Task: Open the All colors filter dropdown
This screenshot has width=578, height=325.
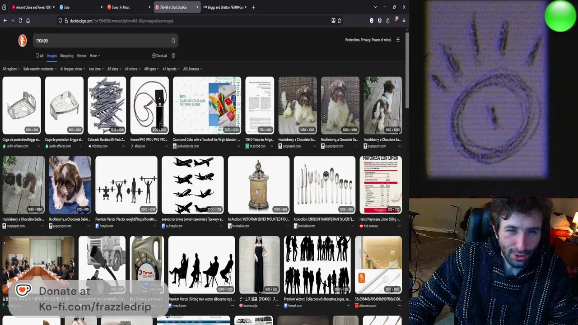Action: [x=133, y=69]
